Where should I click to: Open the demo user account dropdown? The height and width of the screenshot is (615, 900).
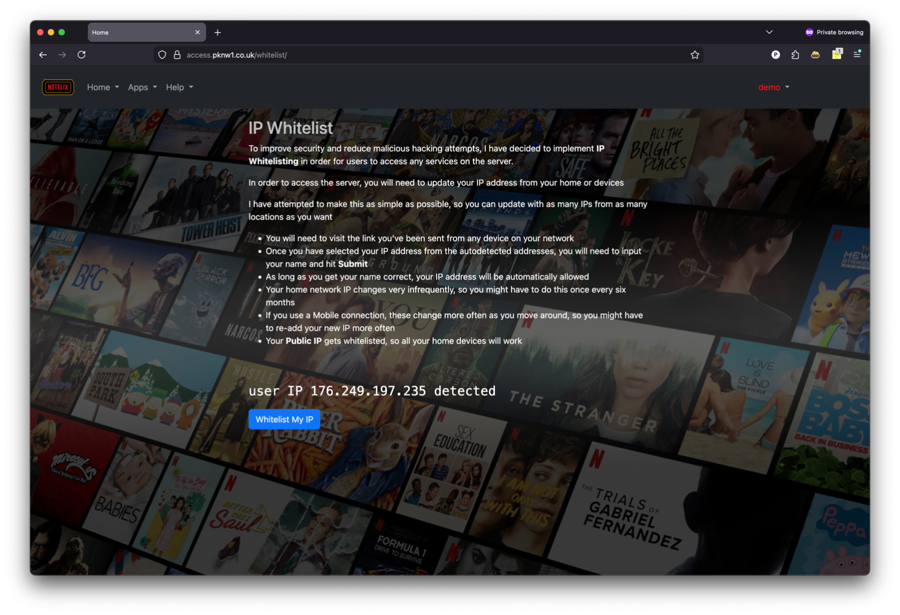tap(774, 87)
